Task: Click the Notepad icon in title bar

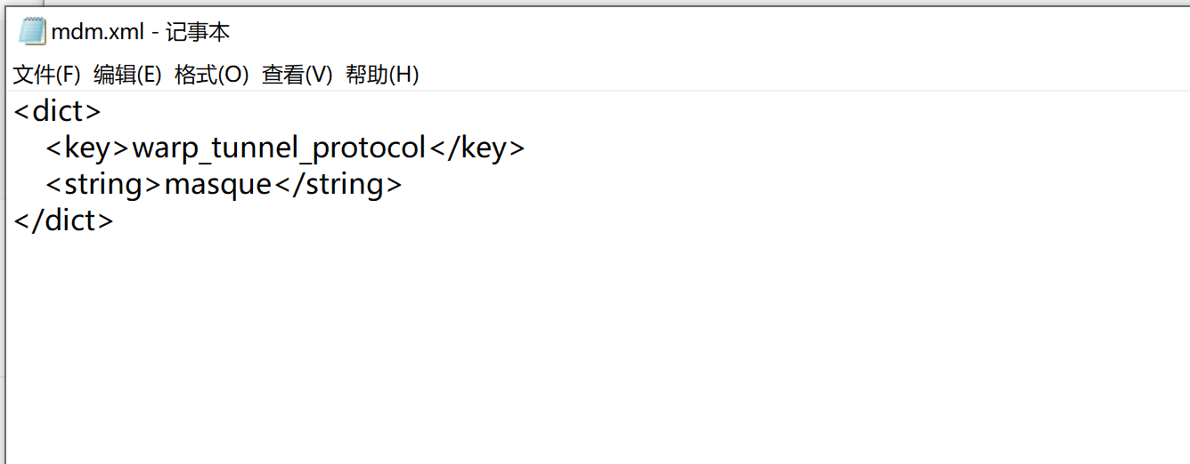Action: [x=32, y=32]
